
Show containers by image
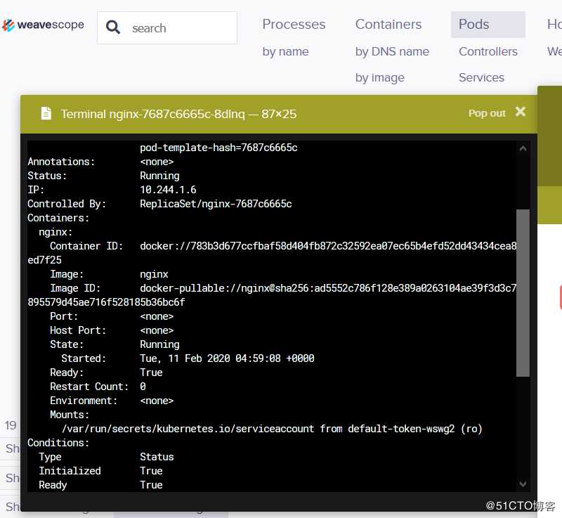380,78
